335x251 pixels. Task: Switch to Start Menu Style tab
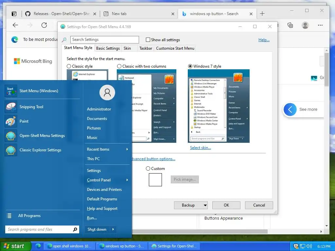(x=78, y=48)
